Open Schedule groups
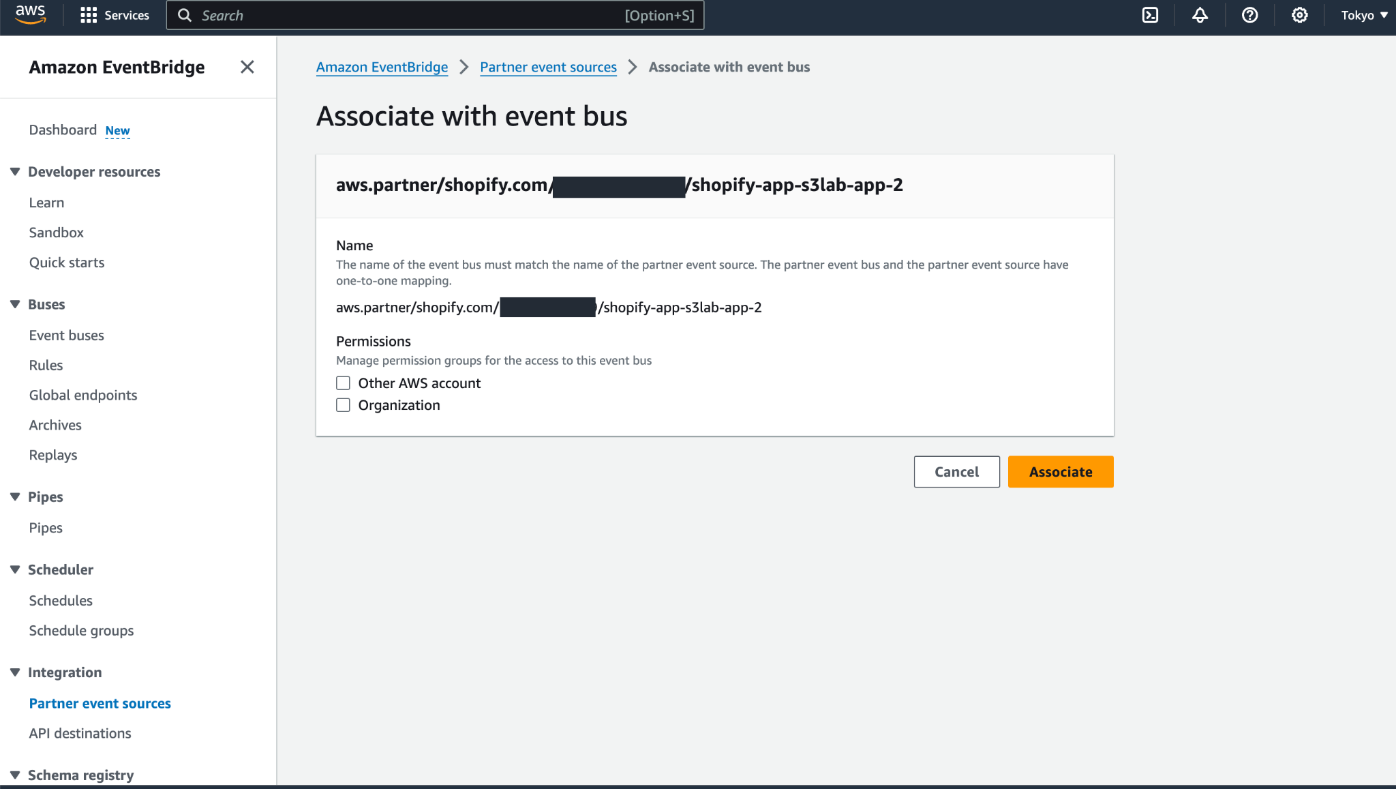Viewport: 1396px width, 789px height. tap(81, 631)
